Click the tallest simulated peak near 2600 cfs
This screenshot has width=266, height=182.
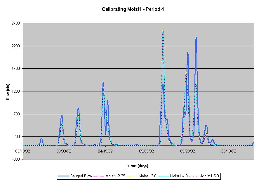coord(163,28)
